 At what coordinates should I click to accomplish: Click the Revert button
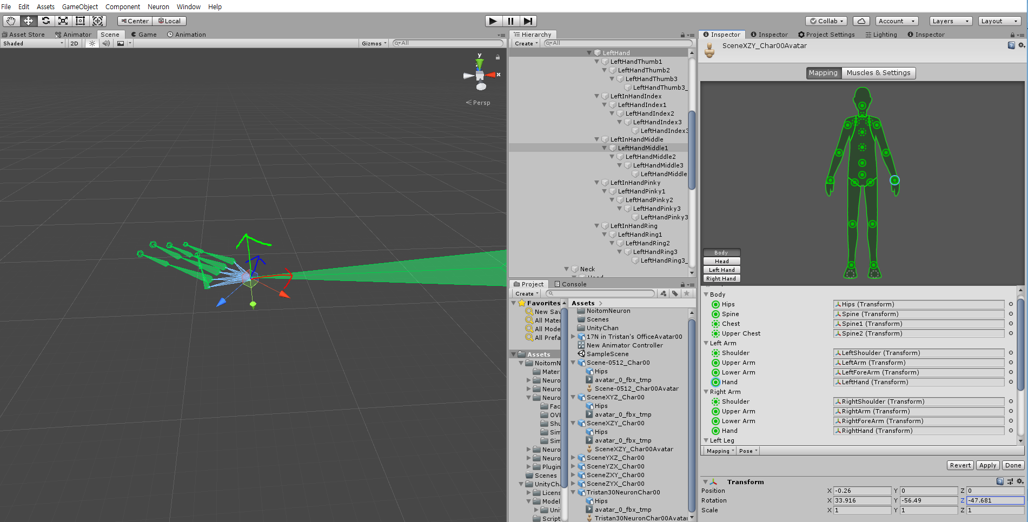960,465
